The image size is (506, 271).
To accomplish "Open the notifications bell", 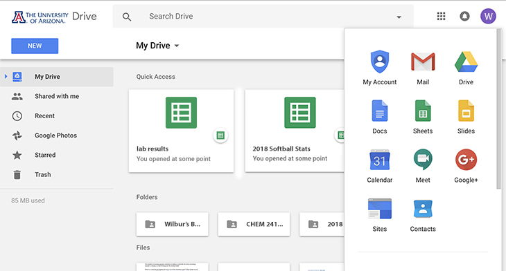I will pos(464,16).
